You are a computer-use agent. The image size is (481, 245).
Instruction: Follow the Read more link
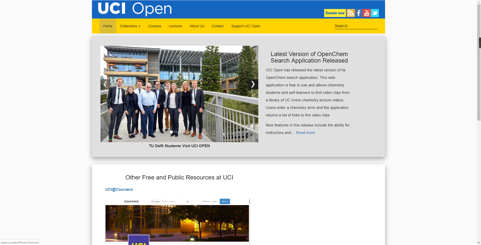click(305, 133)
